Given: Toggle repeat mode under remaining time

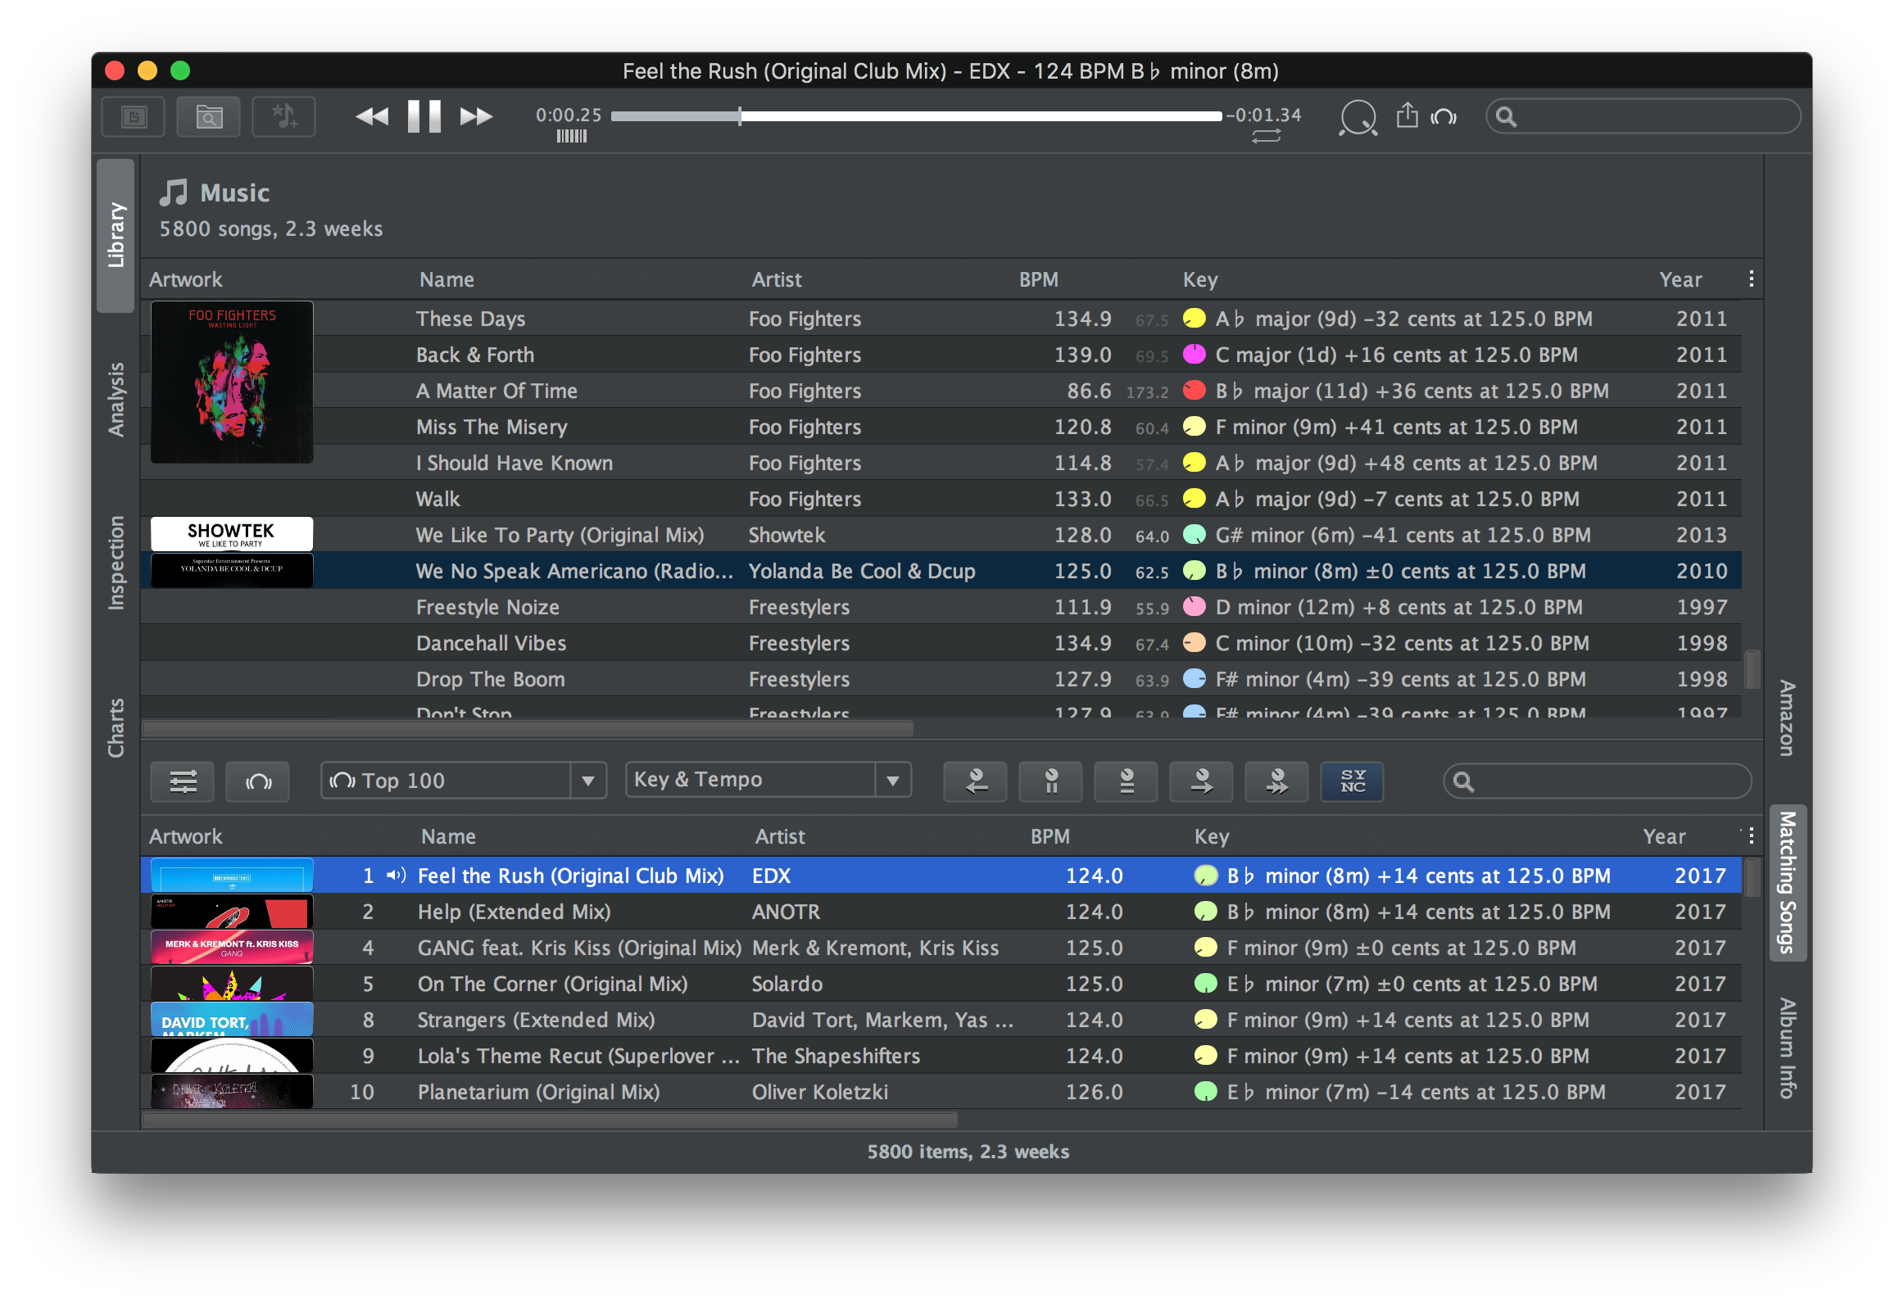Looking at the screenshot, I should coord(1266,137).
